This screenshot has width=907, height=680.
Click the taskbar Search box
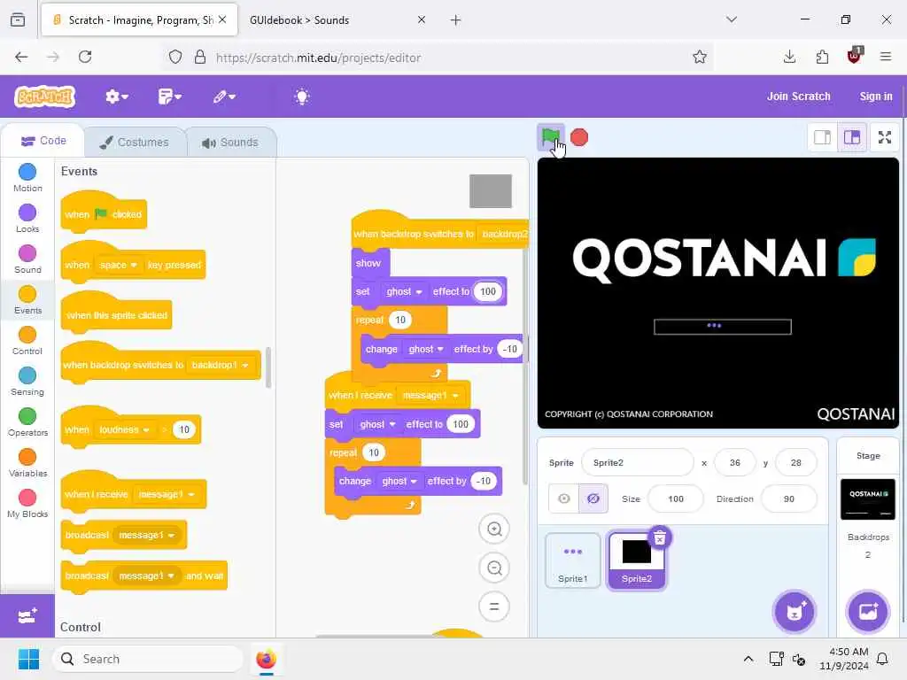pyautogui.click(x=148, y=659)
